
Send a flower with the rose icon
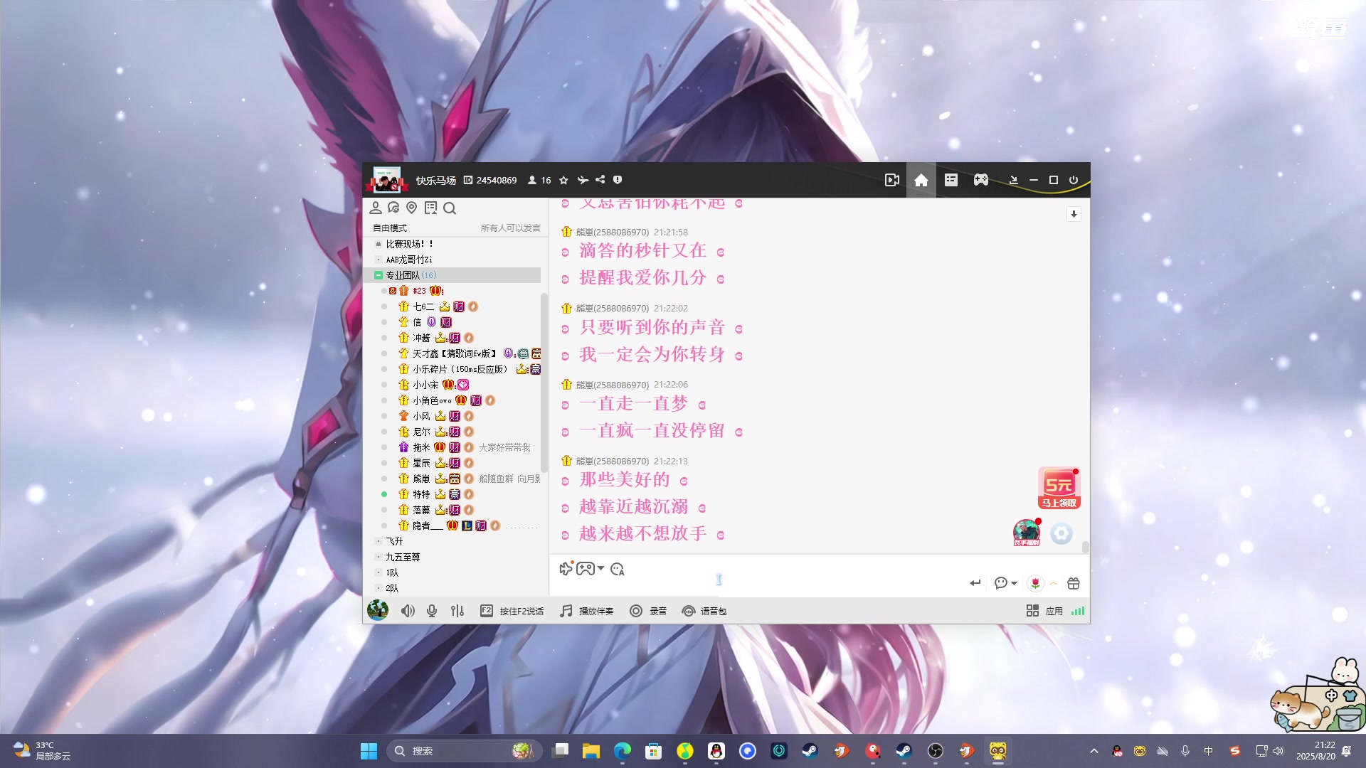[1036, 583]
